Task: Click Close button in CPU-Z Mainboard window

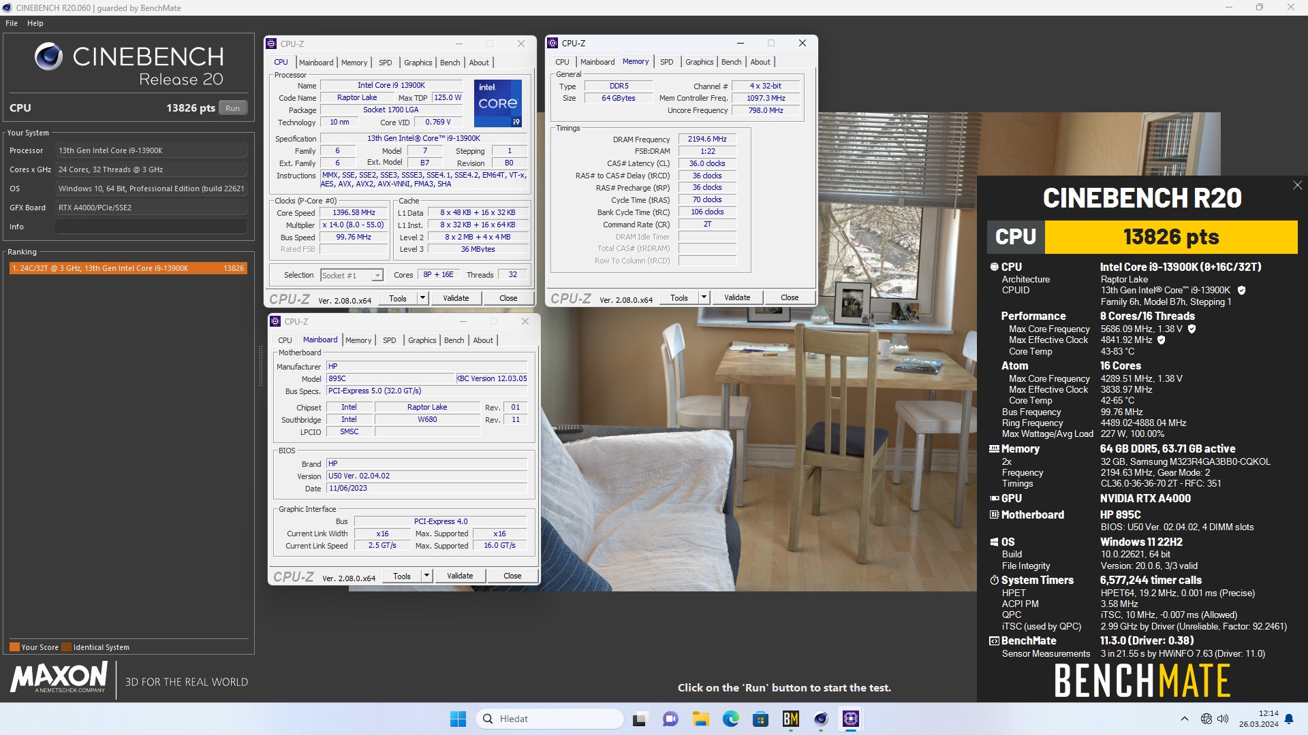Action: coord(512,576)
